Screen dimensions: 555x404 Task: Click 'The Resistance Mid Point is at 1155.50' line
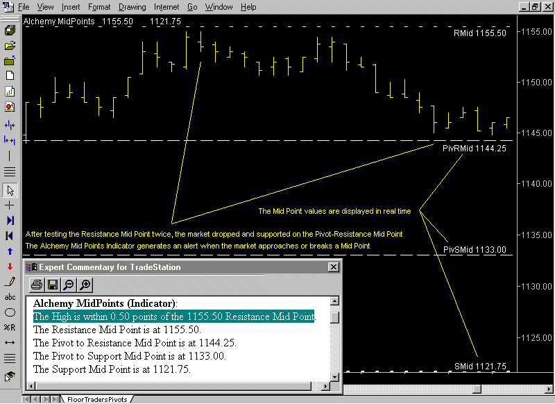[x=117, y=330]
